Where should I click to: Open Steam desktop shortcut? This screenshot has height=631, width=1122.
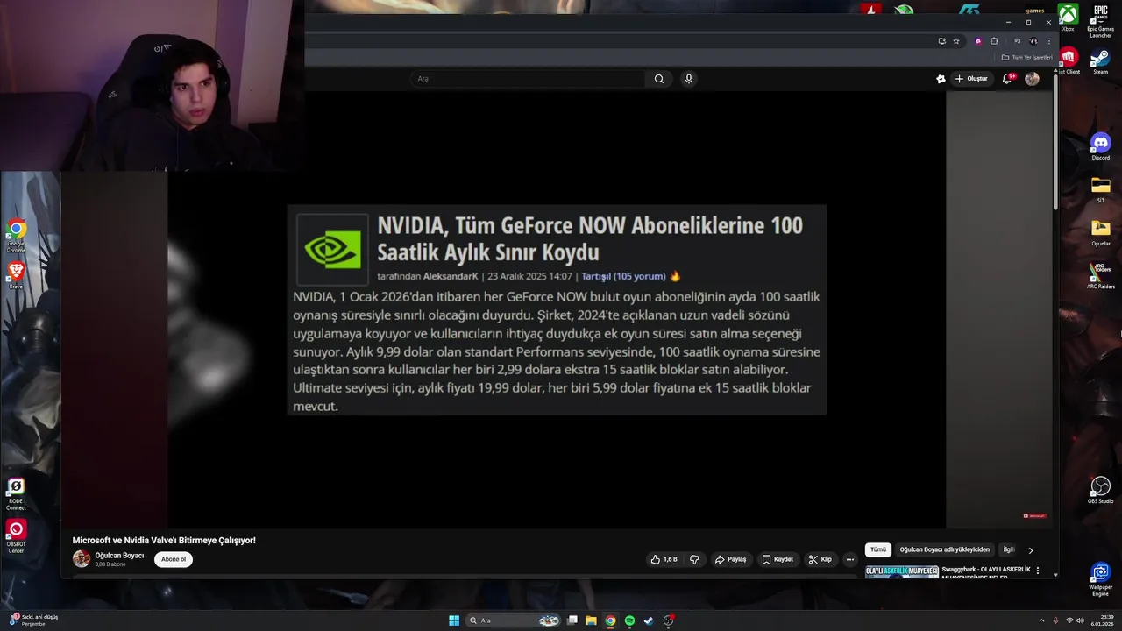click(1101, 62)
